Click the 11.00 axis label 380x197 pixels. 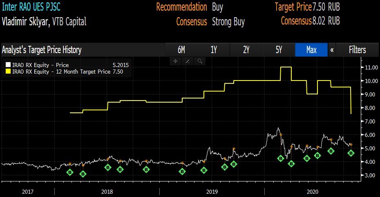[371, 67]
